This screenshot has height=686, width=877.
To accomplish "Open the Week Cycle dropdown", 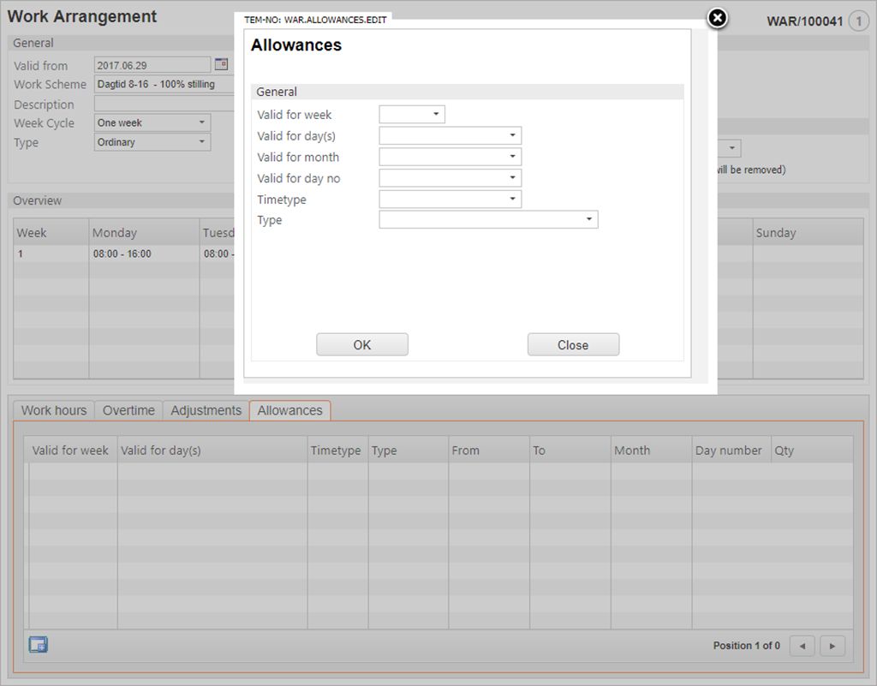I will point(152,123).
